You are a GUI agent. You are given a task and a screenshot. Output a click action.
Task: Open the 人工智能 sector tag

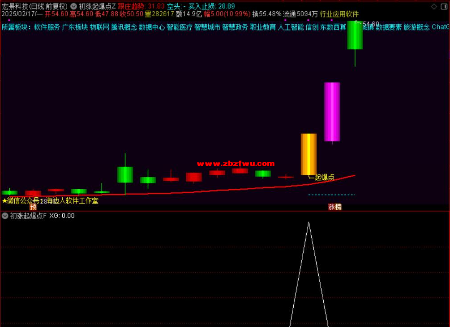[x=291, y=27]
